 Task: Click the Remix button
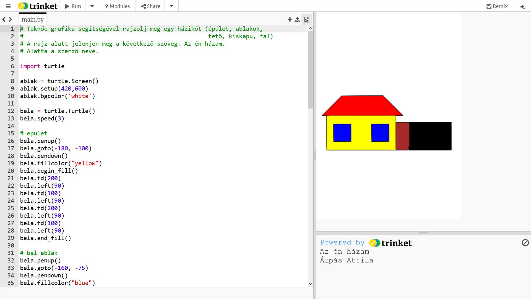pyautogui.click(x=497, y=6)
